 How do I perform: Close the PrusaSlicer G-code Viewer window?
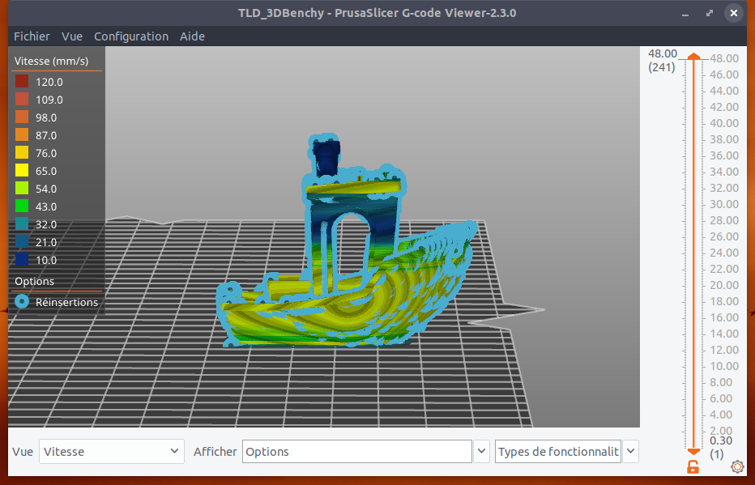click(x=733, y=13)
